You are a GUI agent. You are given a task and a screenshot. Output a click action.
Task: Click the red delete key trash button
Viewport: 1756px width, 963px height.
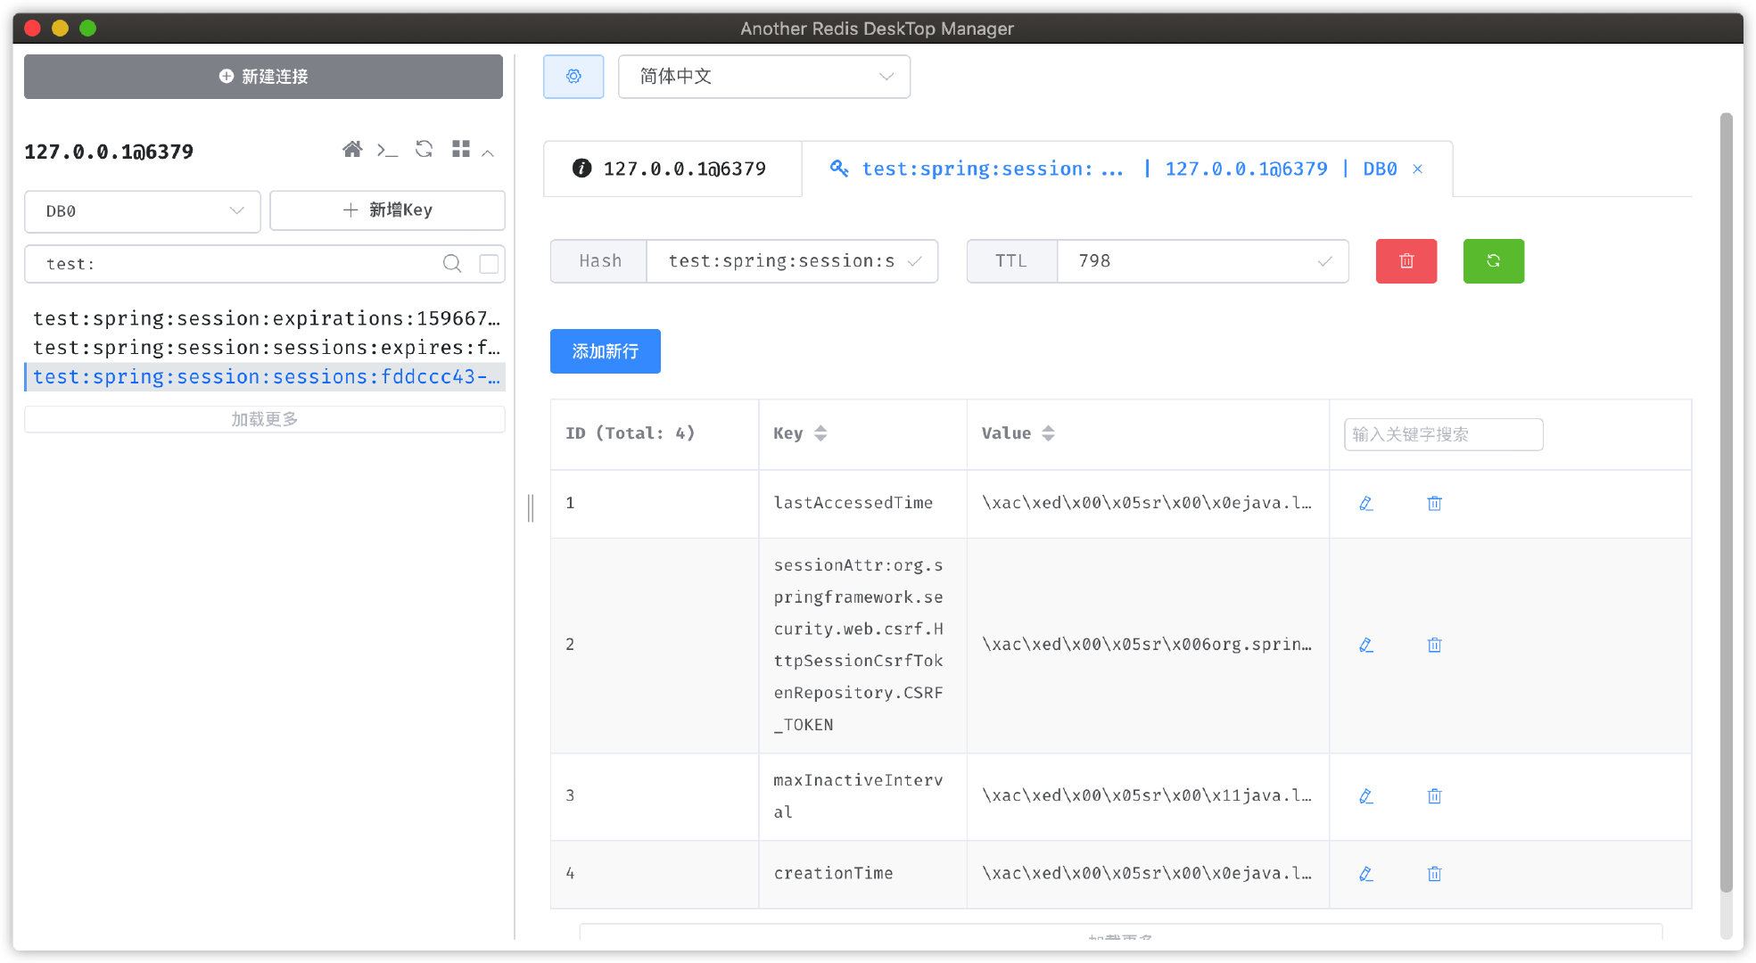coord(1406,261)
